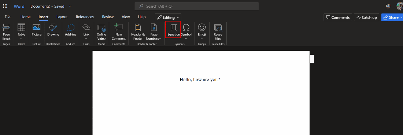Open the user profile picture
The width and height of the screenshot is (403, 135).
click(400, 6)
